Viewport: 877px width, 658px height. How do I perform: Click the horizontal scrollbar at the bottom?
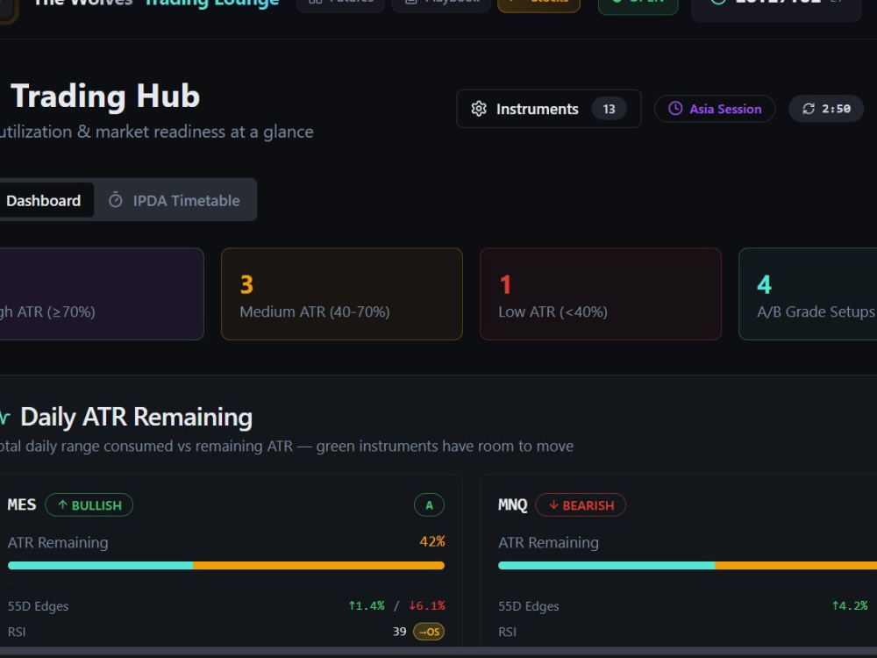pyautogui.click(x=438, y=652)
